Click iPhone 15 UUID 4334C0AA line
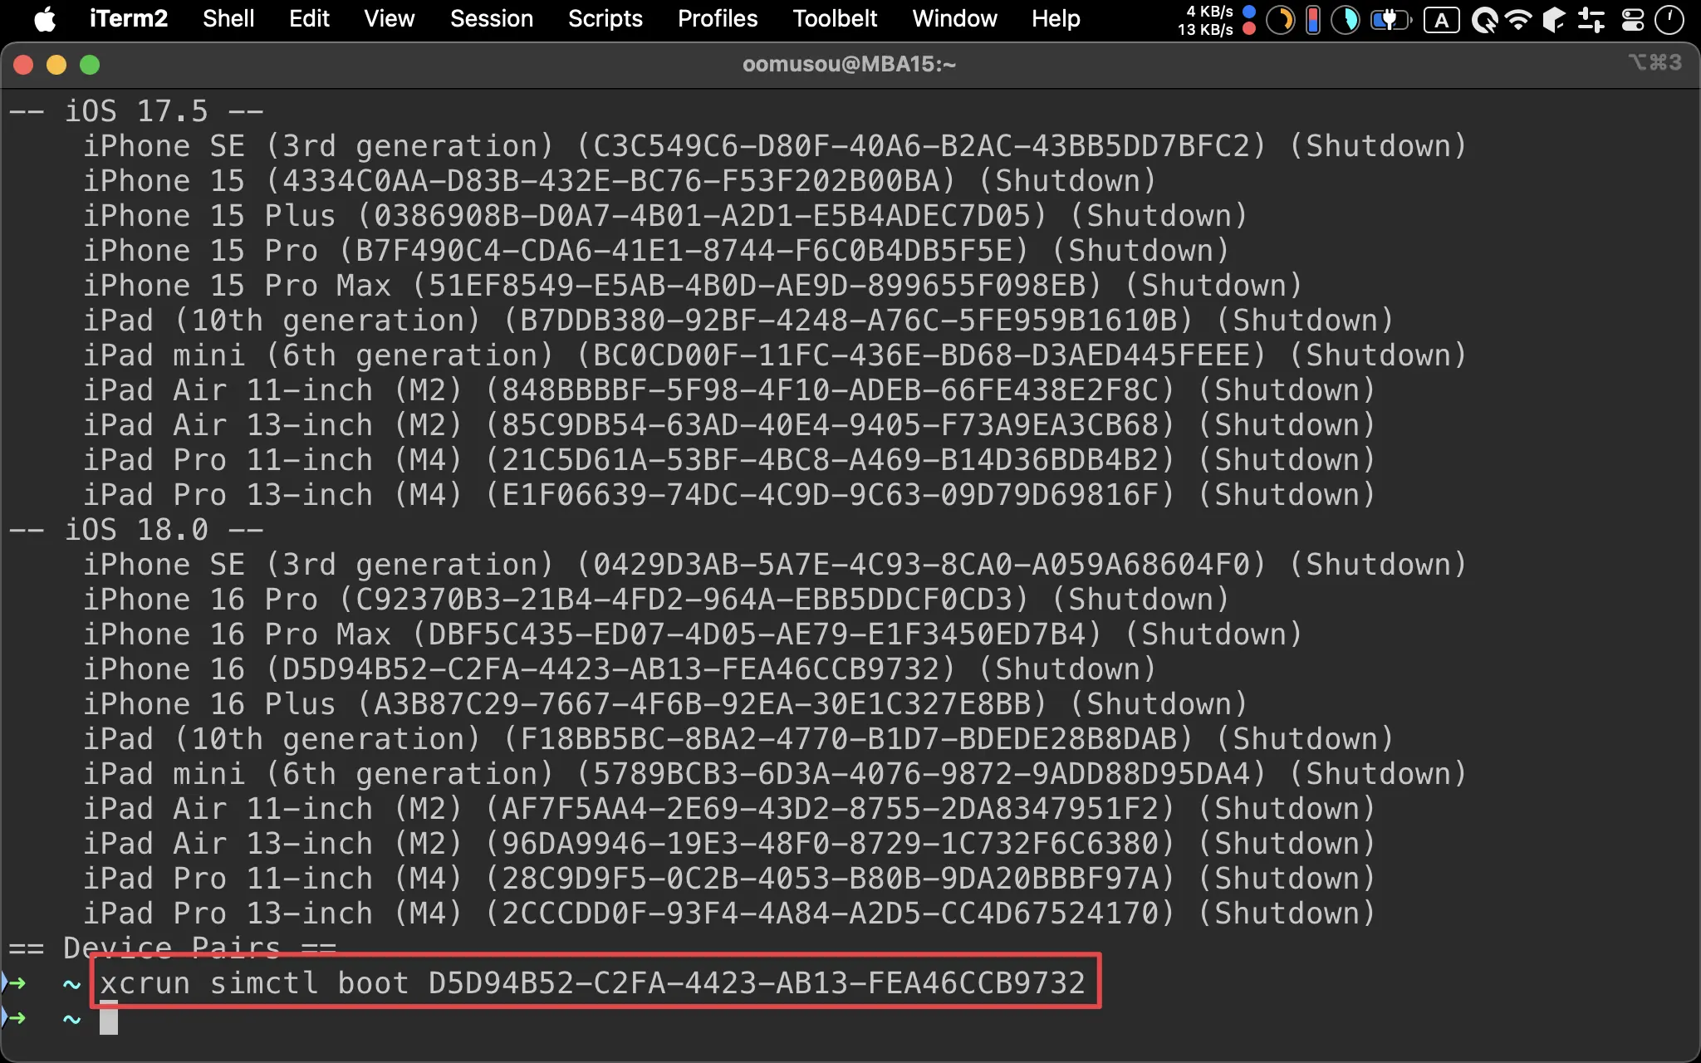This screenshot has height=1063, width=1701. pos(620,181)
